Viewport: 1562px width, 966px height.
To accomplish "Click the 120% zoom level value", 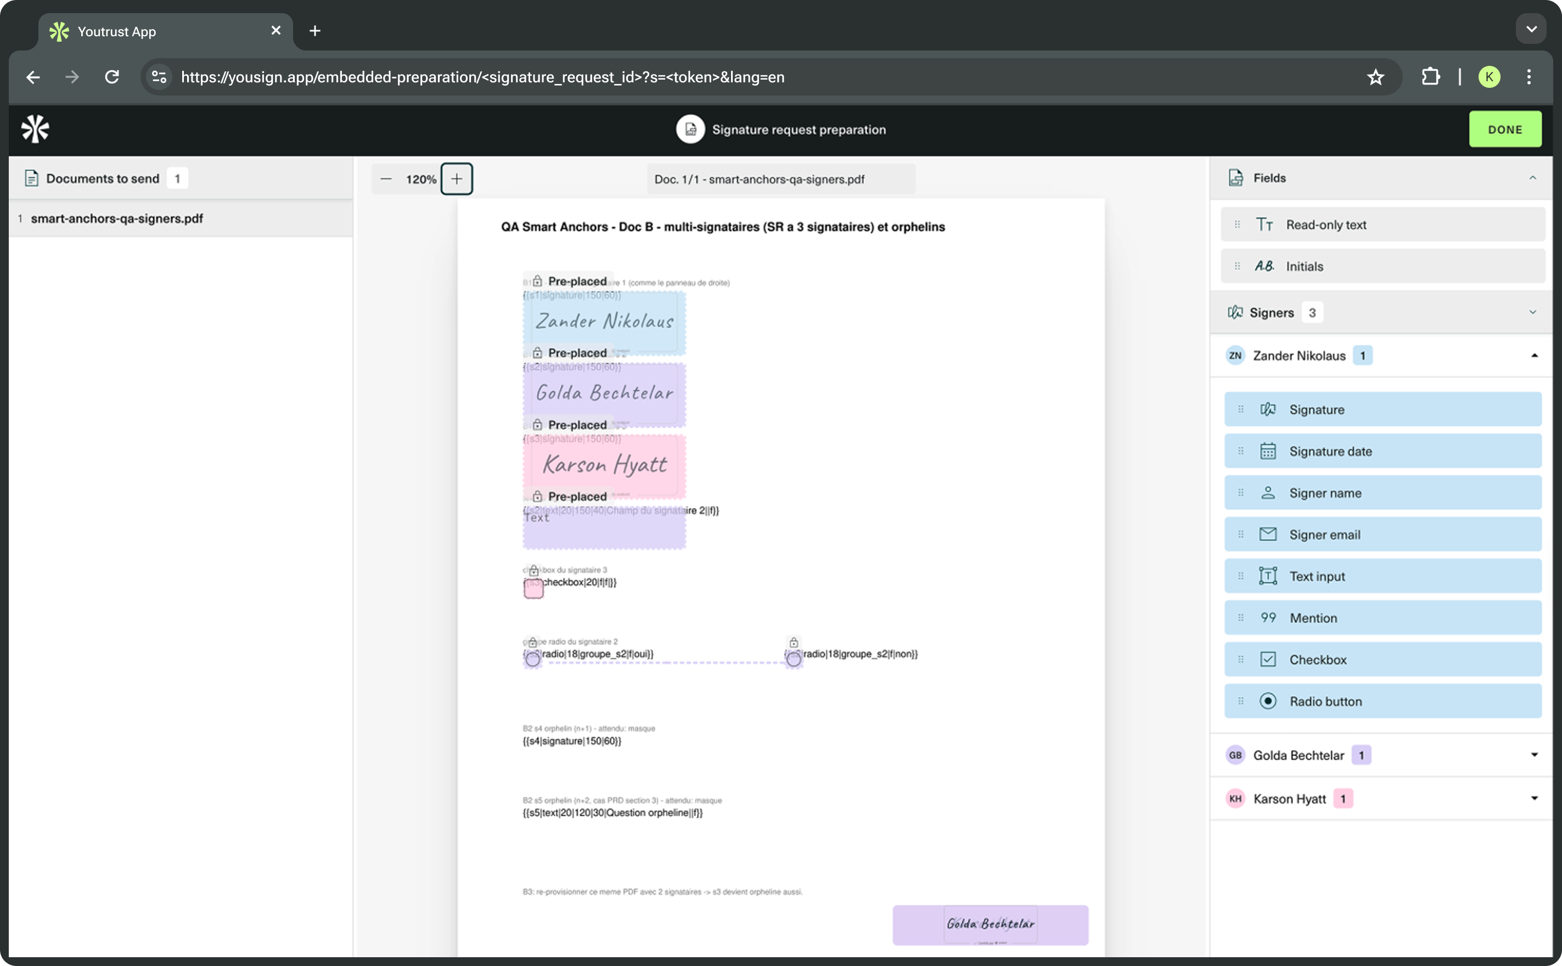I will pos(421,179).
